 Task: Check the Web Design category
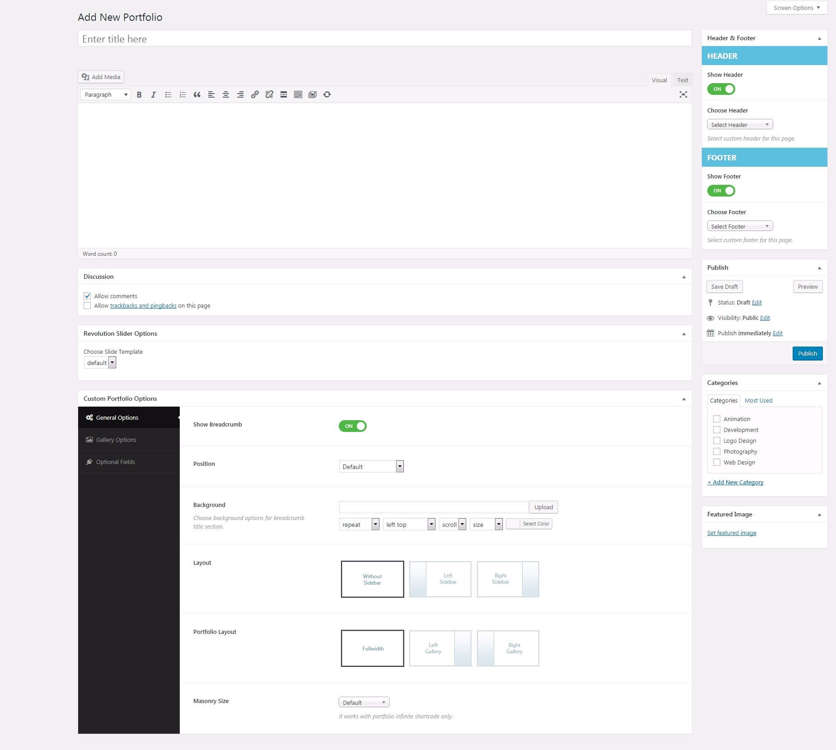(x=717, y=462)
